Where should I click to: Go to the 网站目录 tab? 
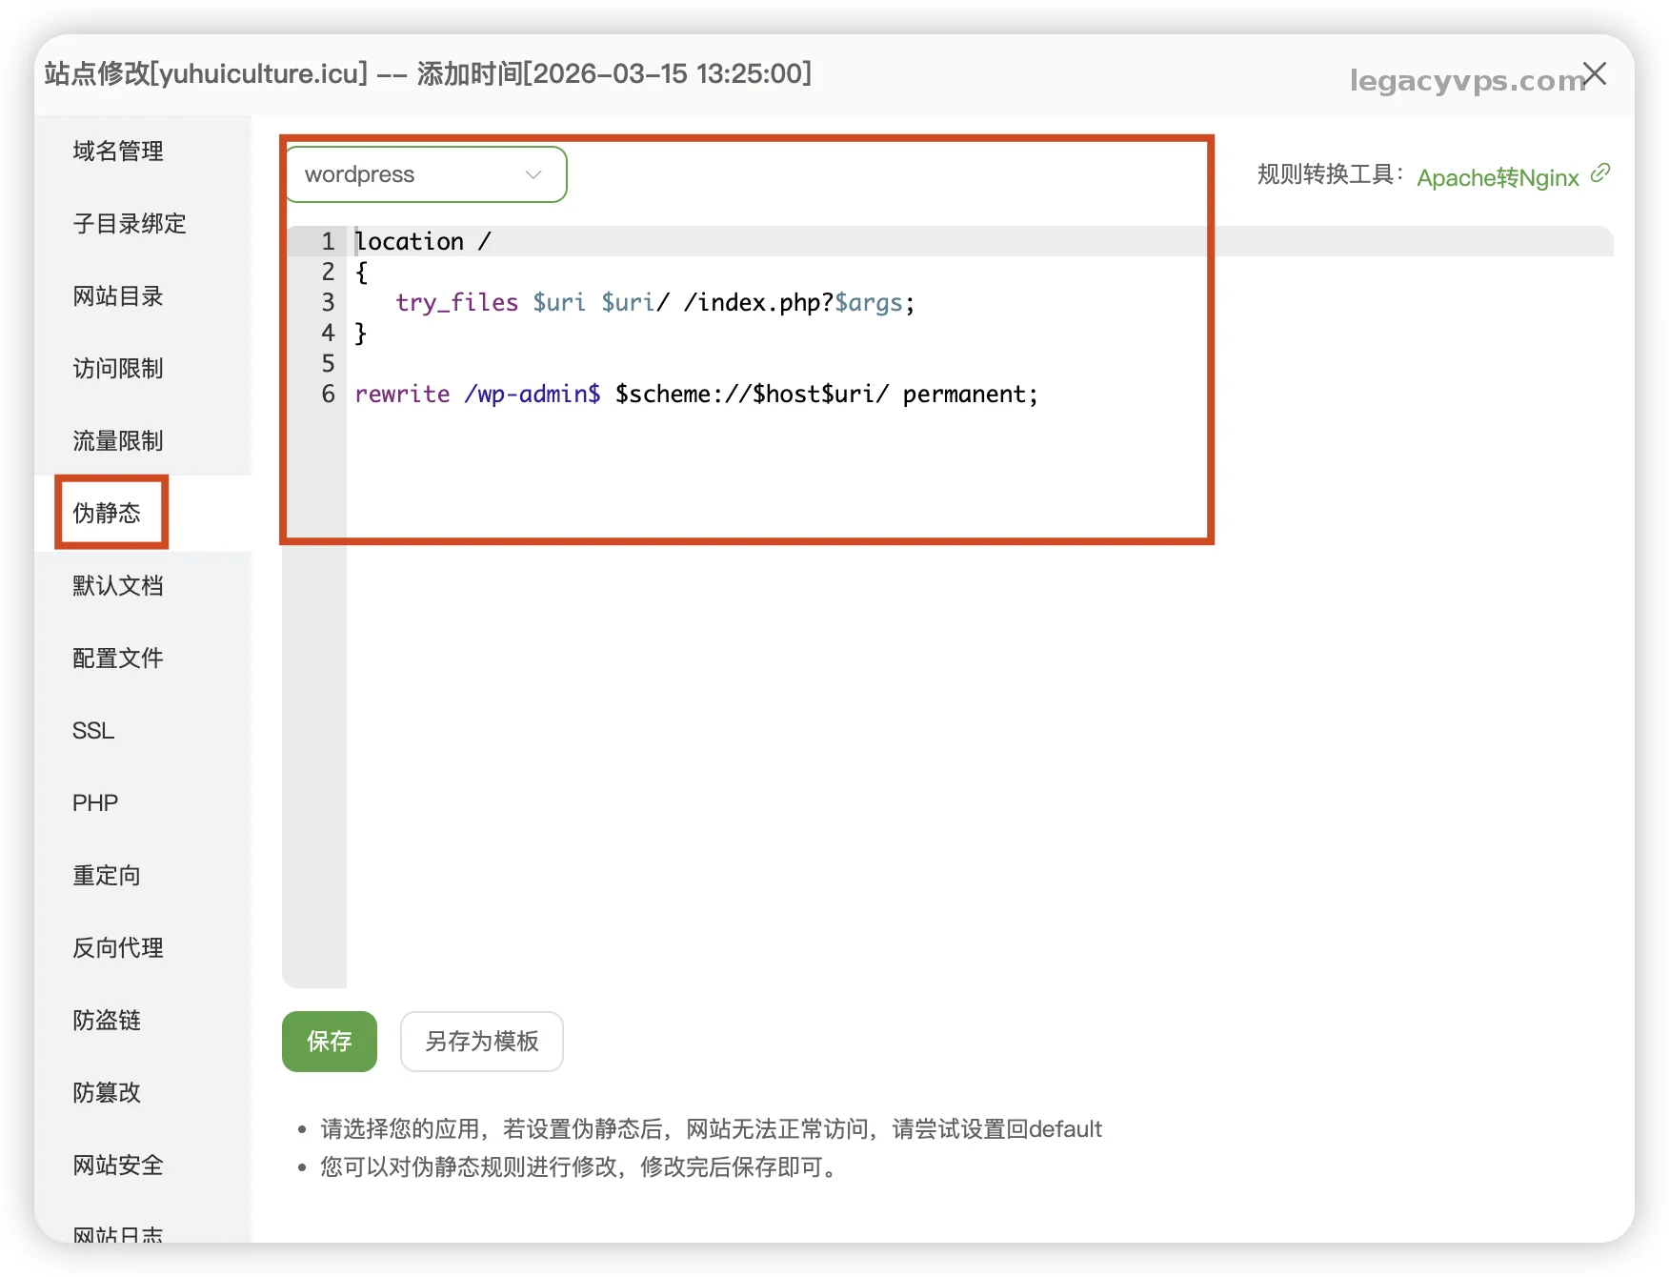coord(118,295)
